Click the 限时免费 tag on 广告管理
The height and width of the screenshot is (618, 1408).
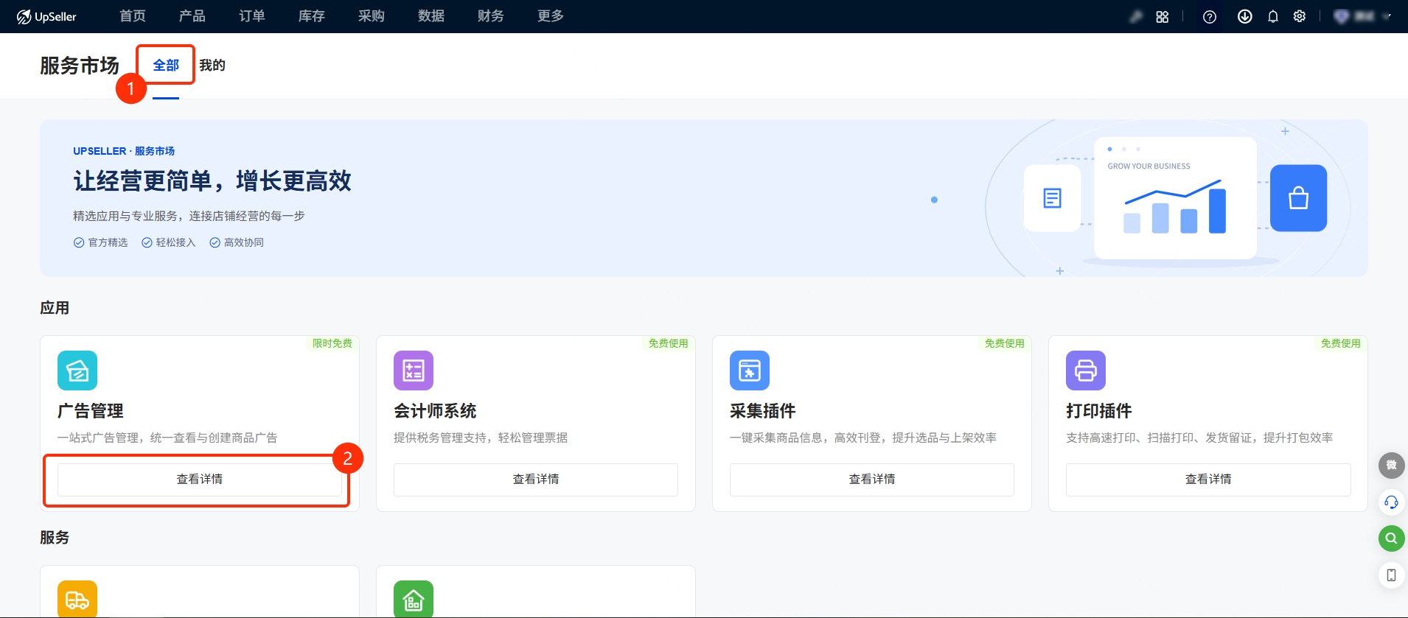[x=332, y=343]
